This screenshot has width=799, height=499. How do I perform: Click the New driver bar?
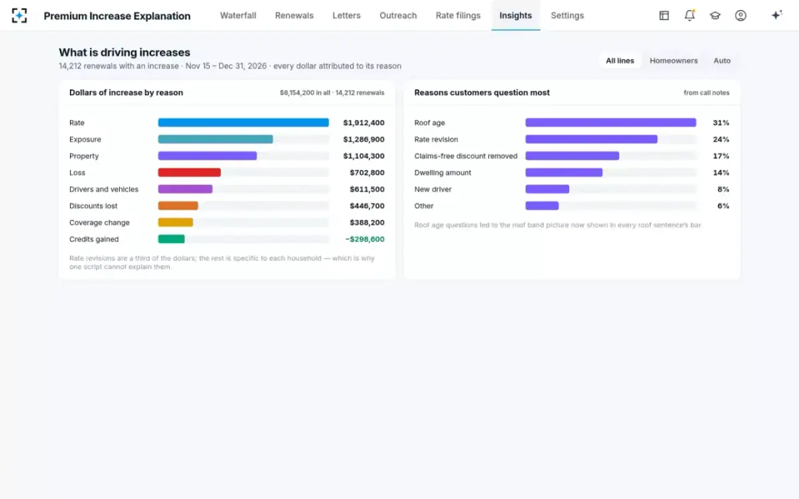(x=547, y=189)
